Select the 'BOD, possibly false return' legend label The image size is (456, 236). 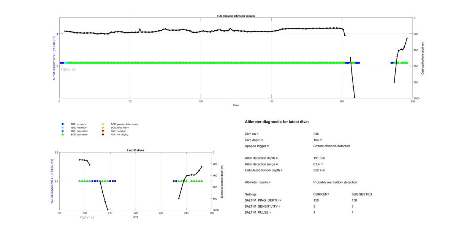click(124, 124)
